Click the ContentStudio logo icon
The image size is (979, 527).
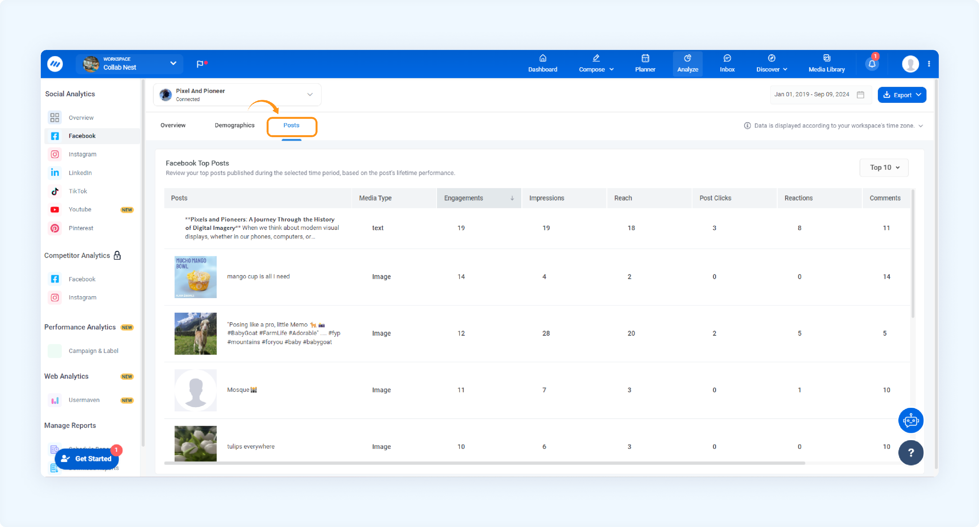pyautogui.click(x=55, y=64)
